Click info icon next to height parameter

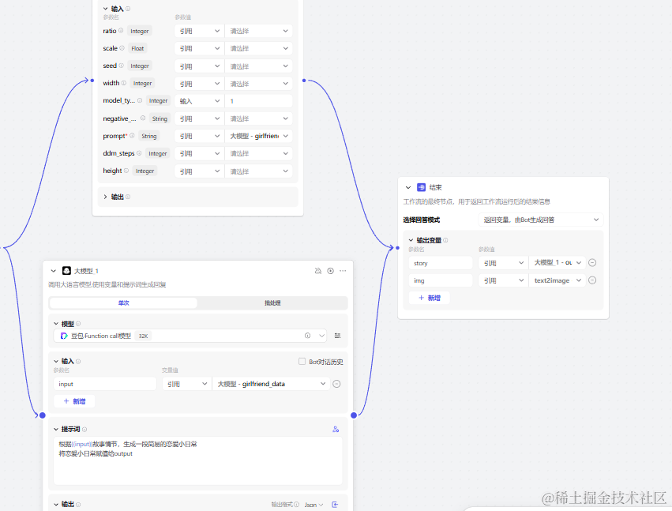(x=126, y=171)
